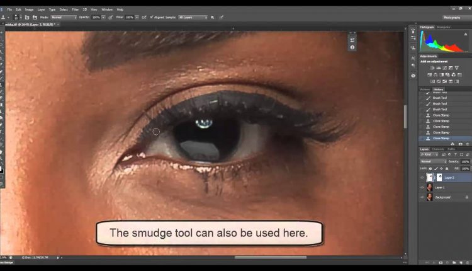This screenshot has width=472, height=271.
Task: Toggle lock all padlock in Lock row
Action: [x=447, y=169]
